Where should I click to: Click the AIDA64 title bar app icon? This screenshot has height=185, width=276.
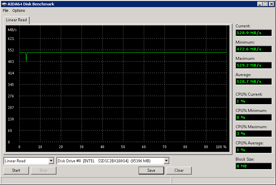pyautogui.click(x=4, y=4)
